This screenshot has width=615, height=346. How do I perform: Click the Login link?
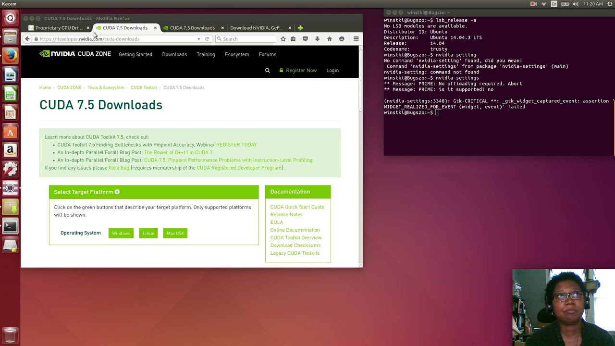pyautogui.click(x=332, y=71)
